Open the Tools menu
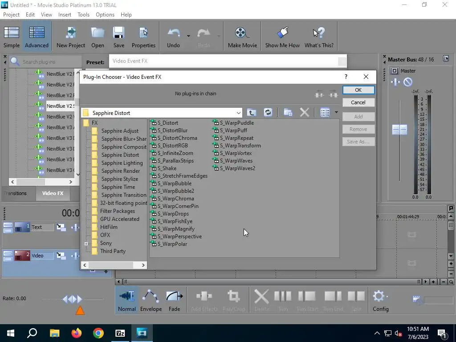Viewport: 456px width, 342px height. (x=83, y=15)
